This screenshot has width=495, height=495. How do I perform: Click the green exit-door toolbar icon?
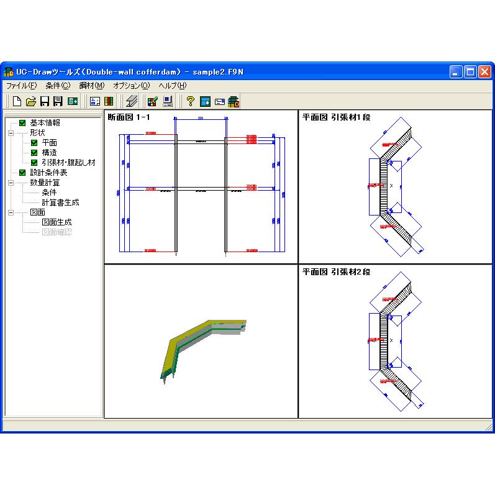tap(73, 101)
